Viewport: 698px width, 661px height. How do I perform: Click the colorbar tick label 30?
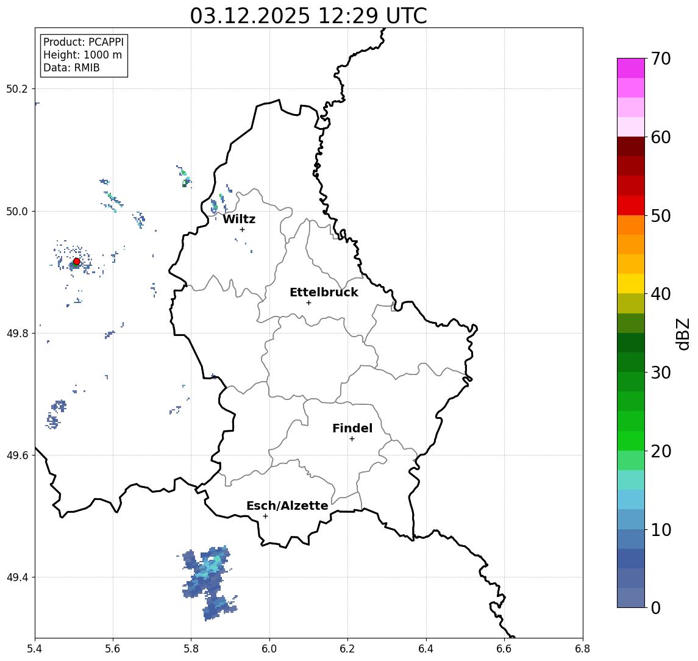pos(661,373)
